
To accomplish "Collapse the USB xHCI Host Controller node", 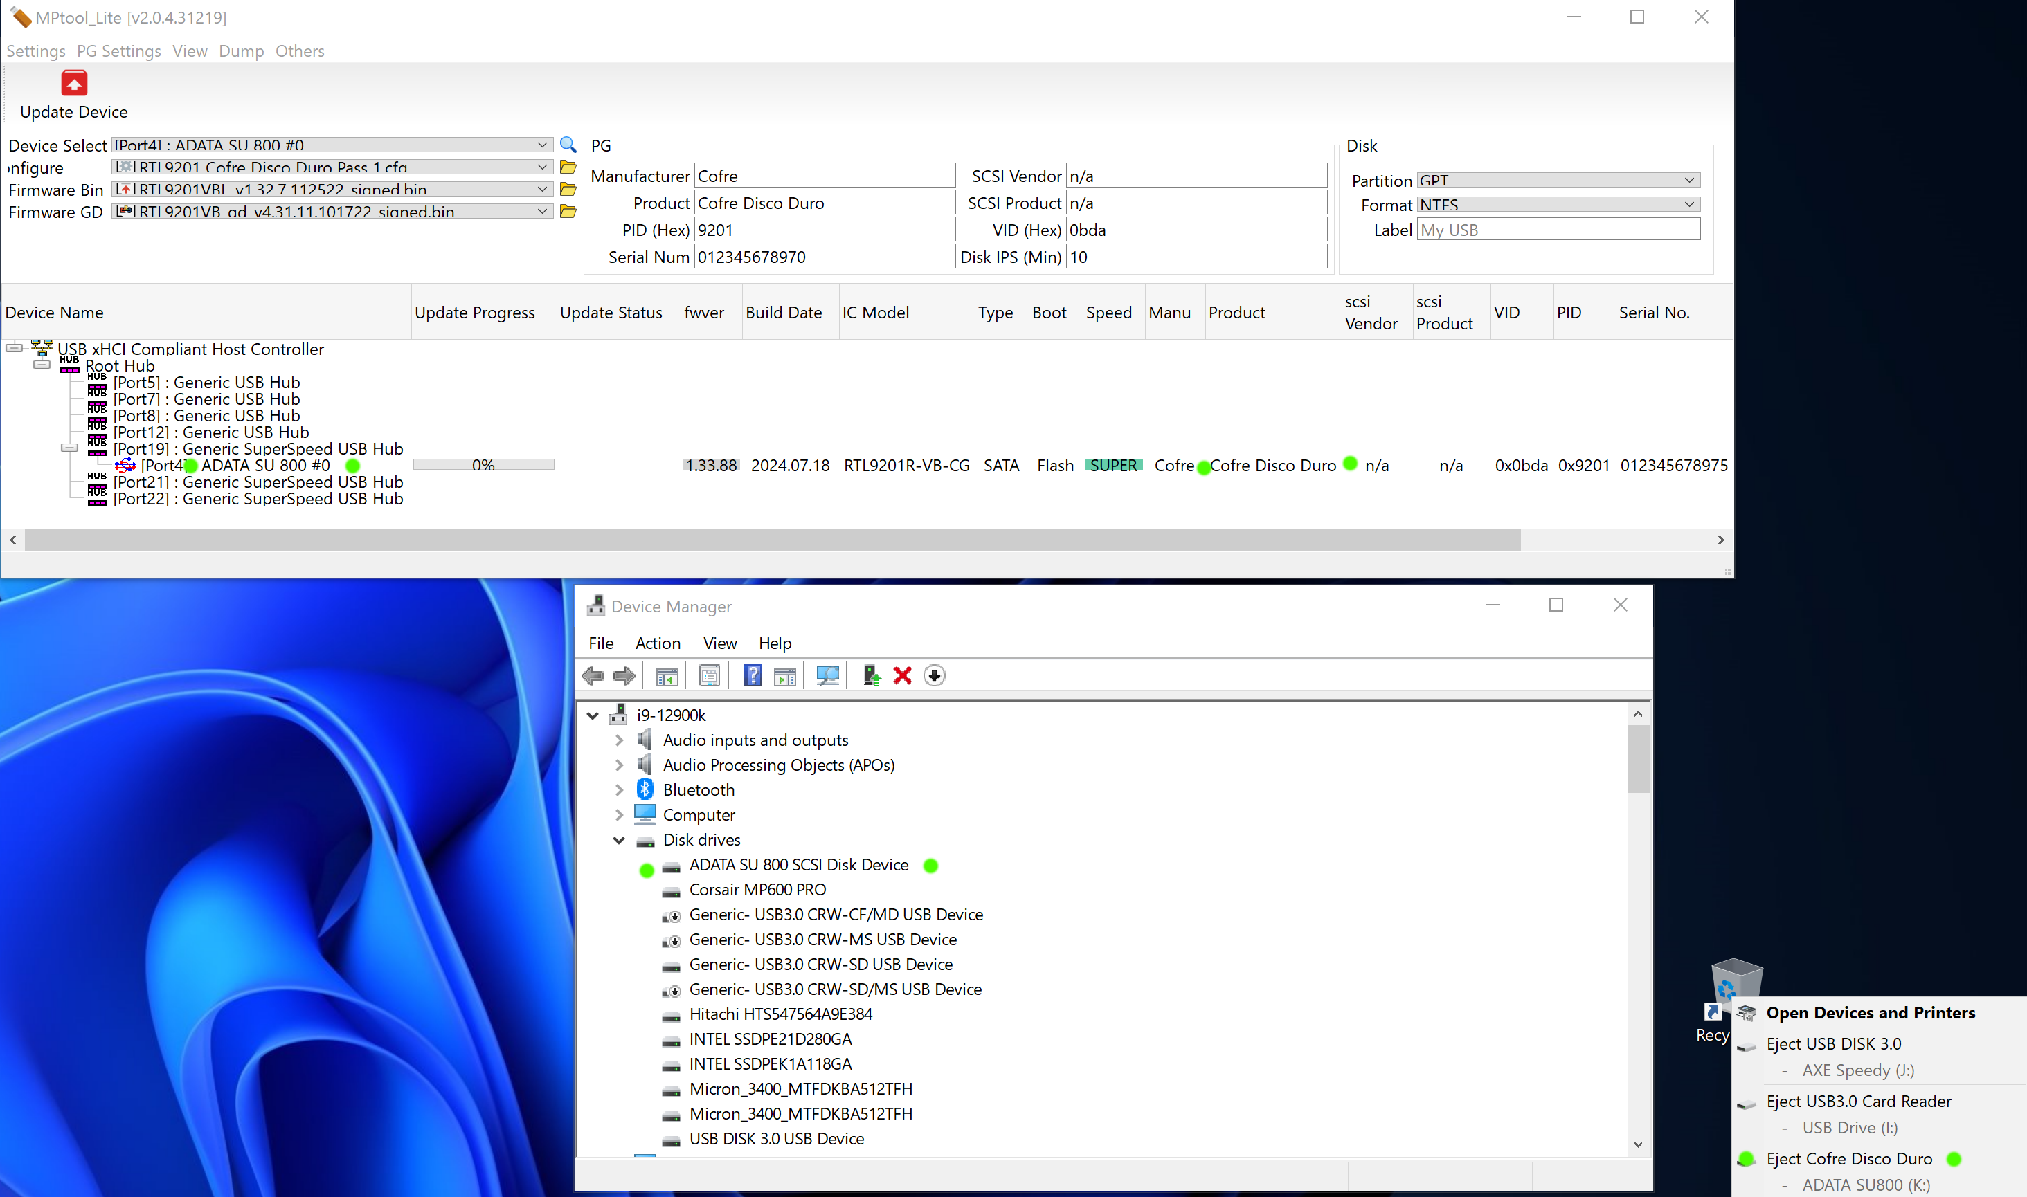I will pyautogui.click(x=14, y=349).
